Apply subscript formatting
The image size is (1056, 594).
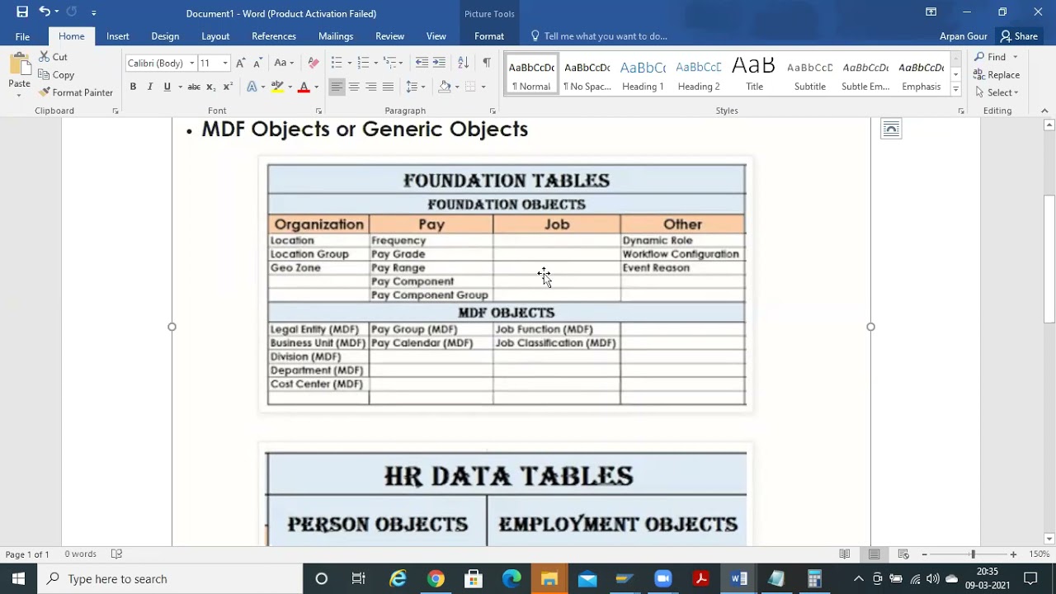(211, 87)
